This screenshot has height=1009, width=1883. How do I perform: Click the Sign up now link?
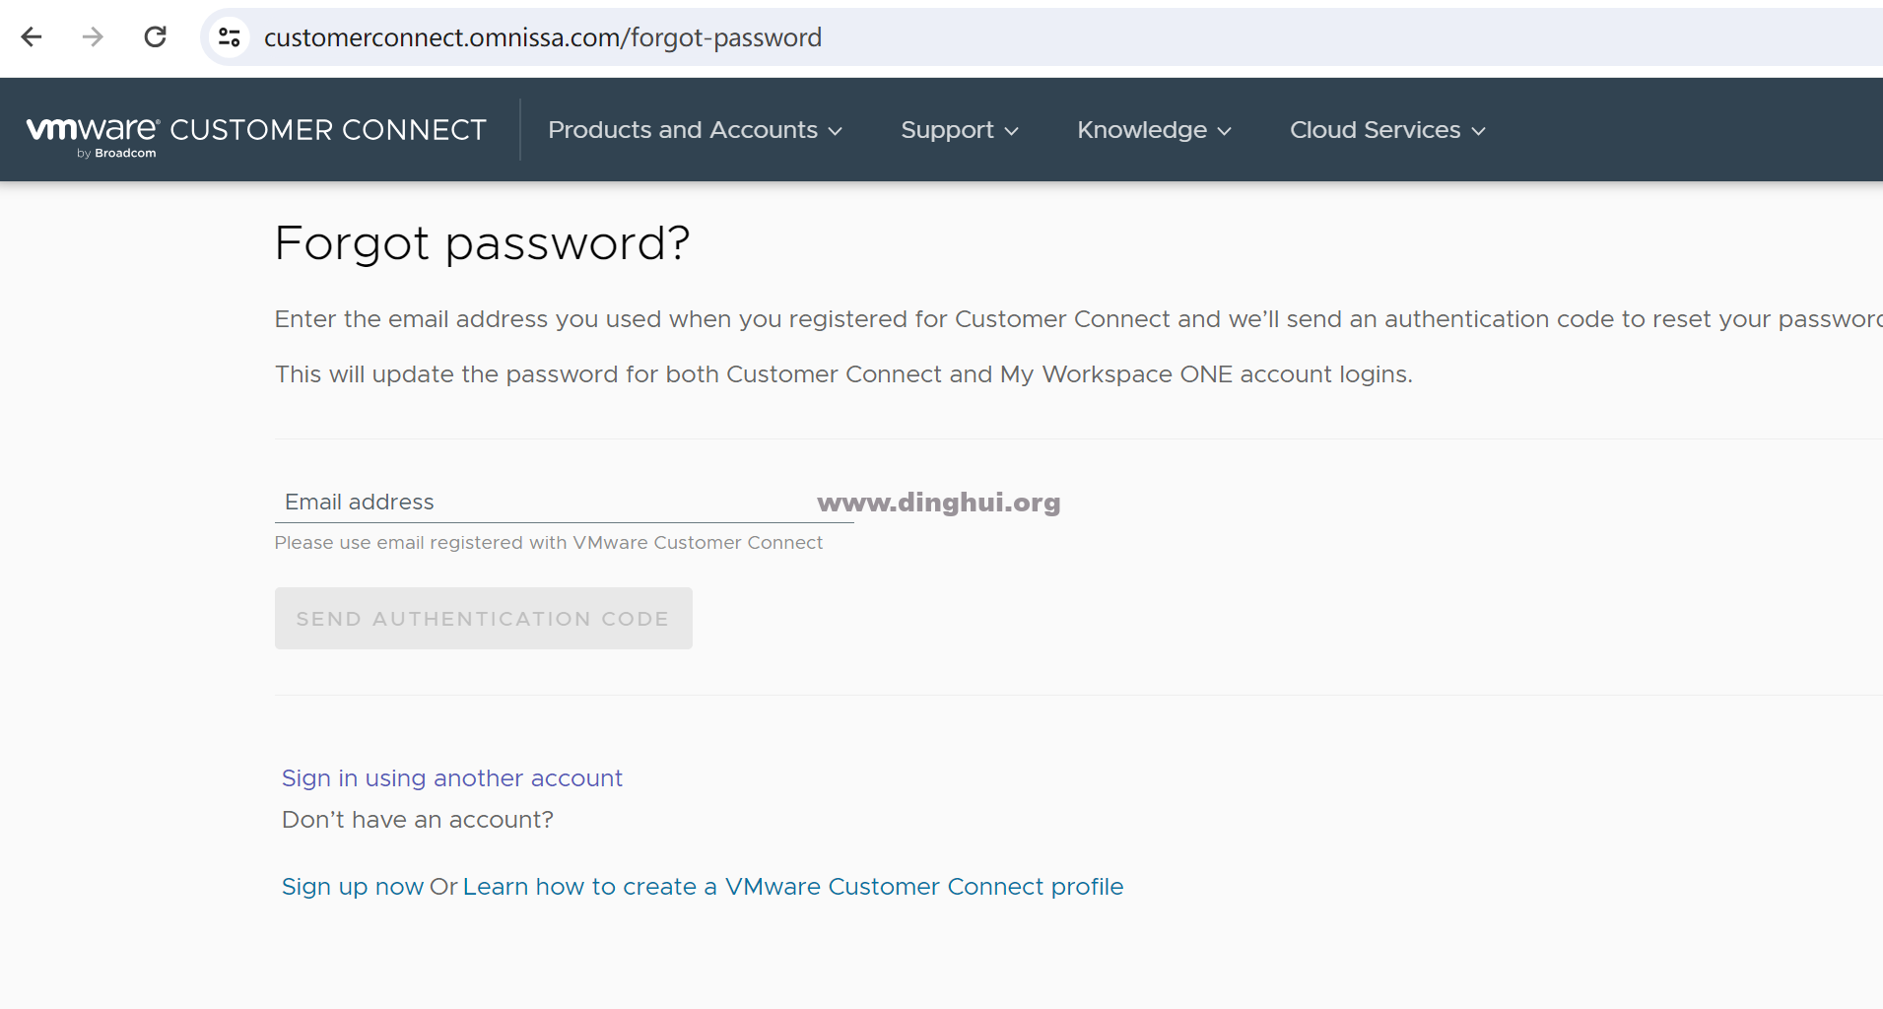click(353, 887)
